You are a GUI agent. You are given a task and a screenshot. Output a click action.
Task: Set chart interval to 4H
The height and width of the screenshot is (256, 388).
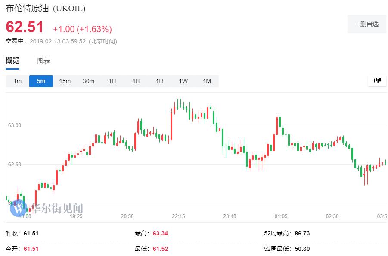136,81
